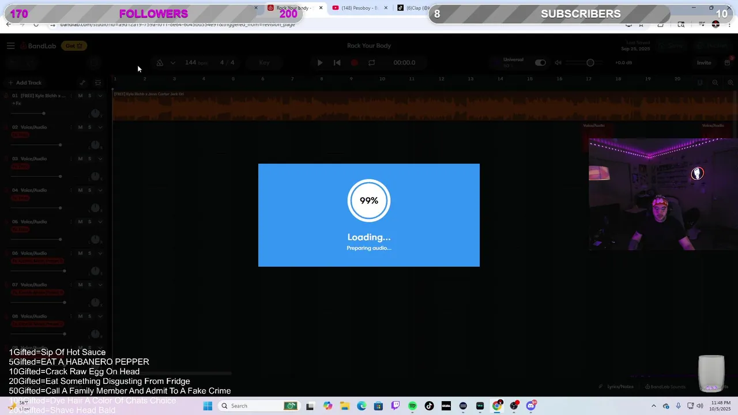Open Spotify from the taskbar

tap(412, 406)
